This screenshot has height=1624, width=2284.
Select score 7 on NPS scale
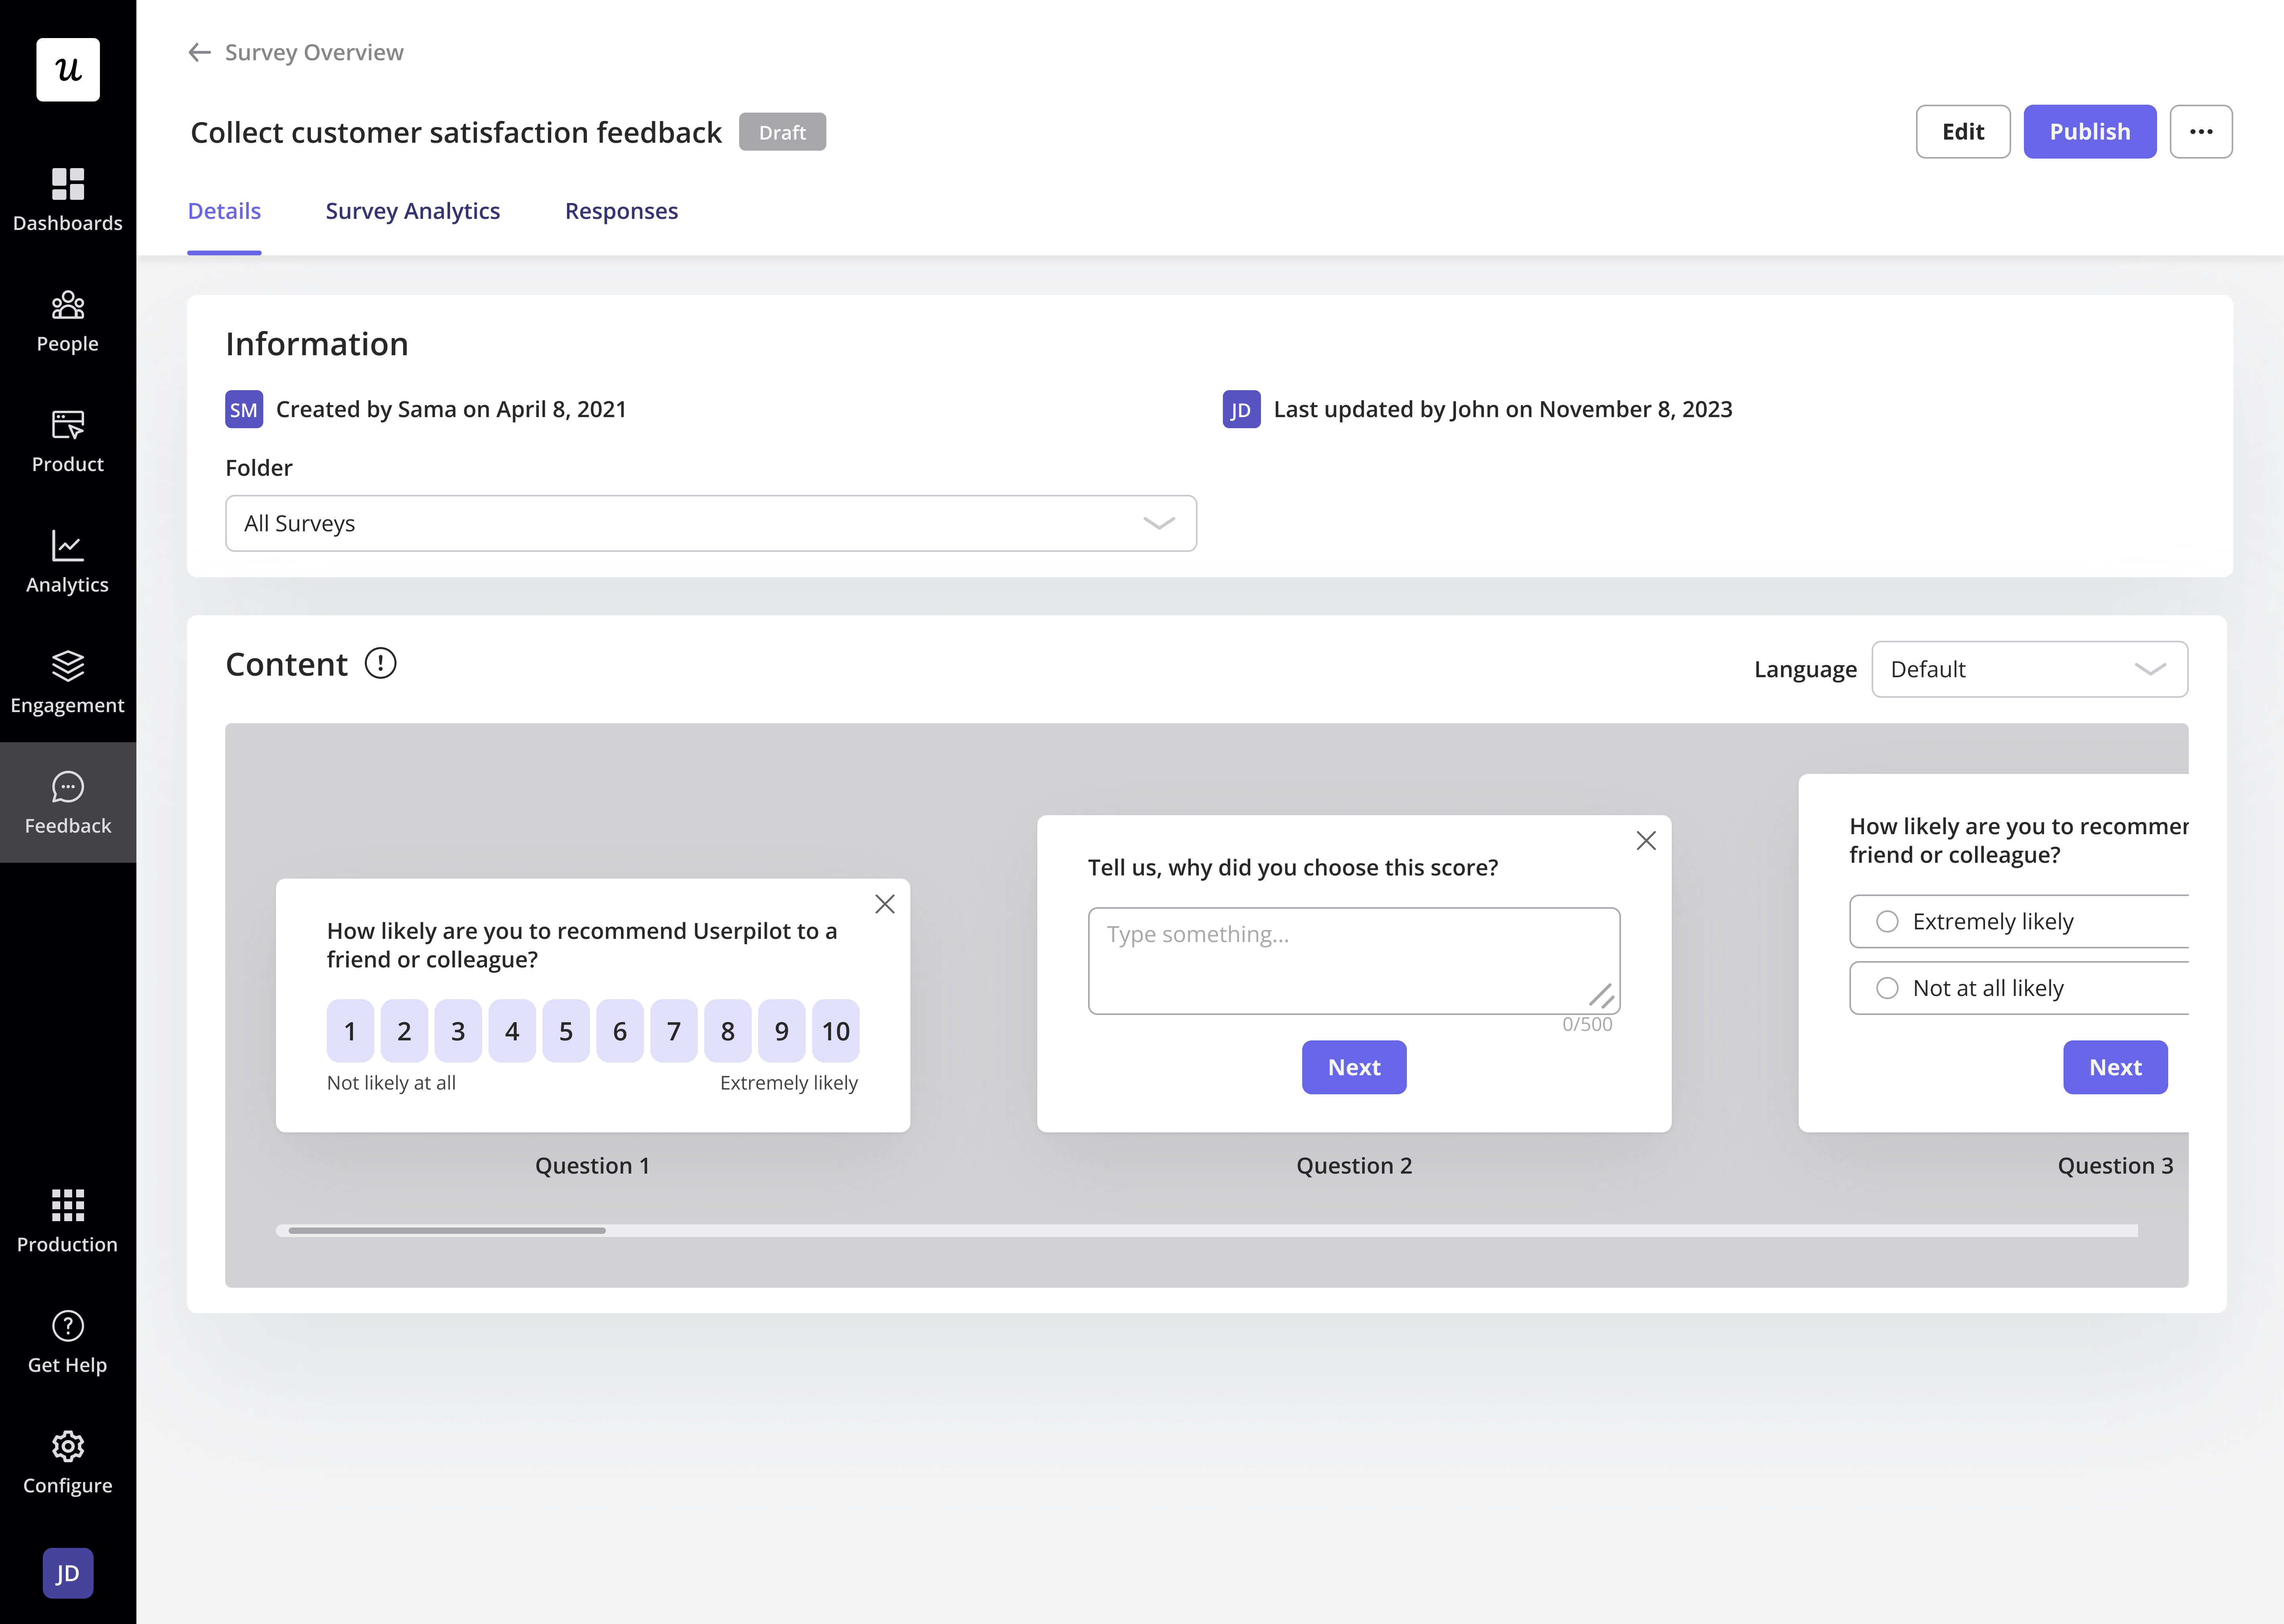click(674, 1031)
